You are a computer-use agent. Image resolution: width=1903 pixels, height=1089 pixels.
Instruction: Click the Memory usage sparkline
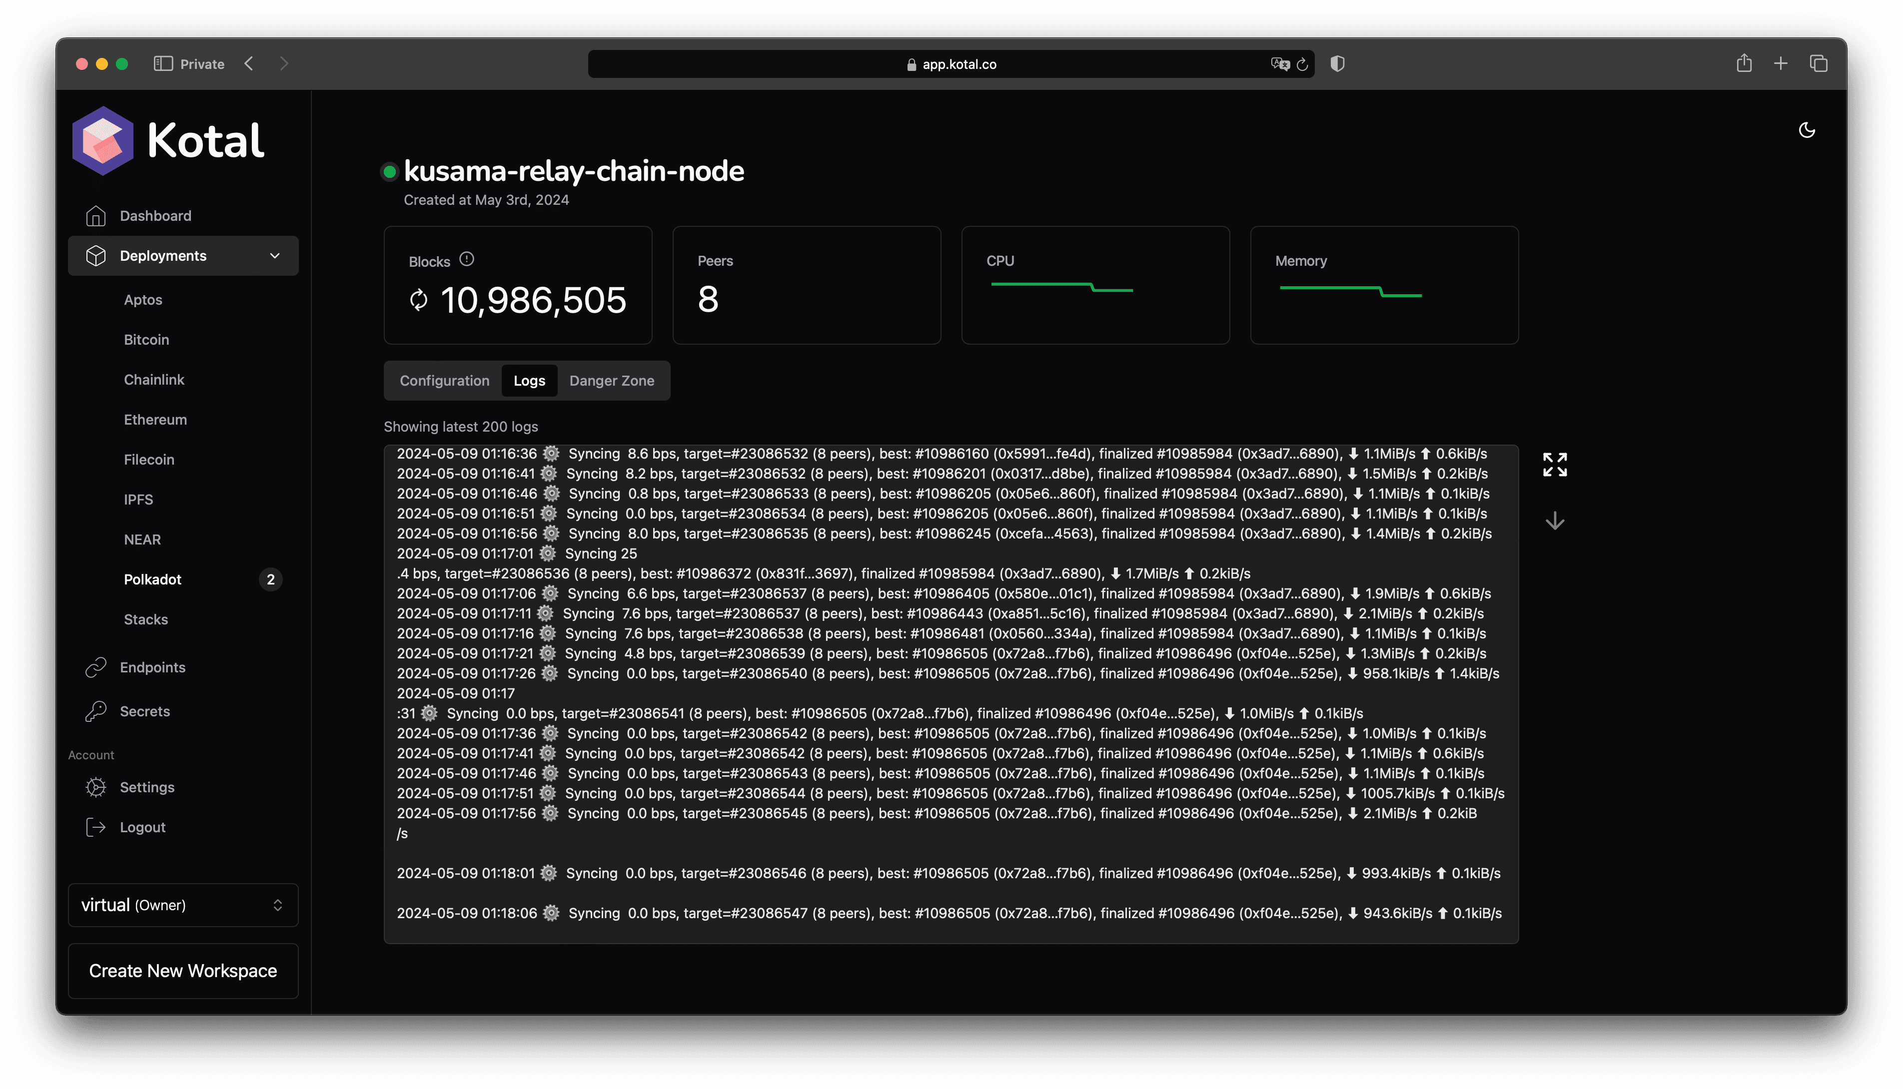point(1350,291)
